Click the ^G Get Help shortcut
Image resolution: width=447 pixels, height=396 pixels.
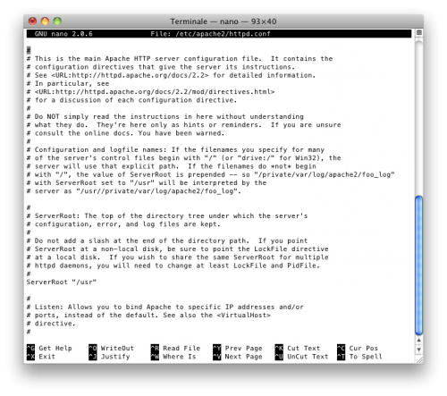(x=49, y=348)
